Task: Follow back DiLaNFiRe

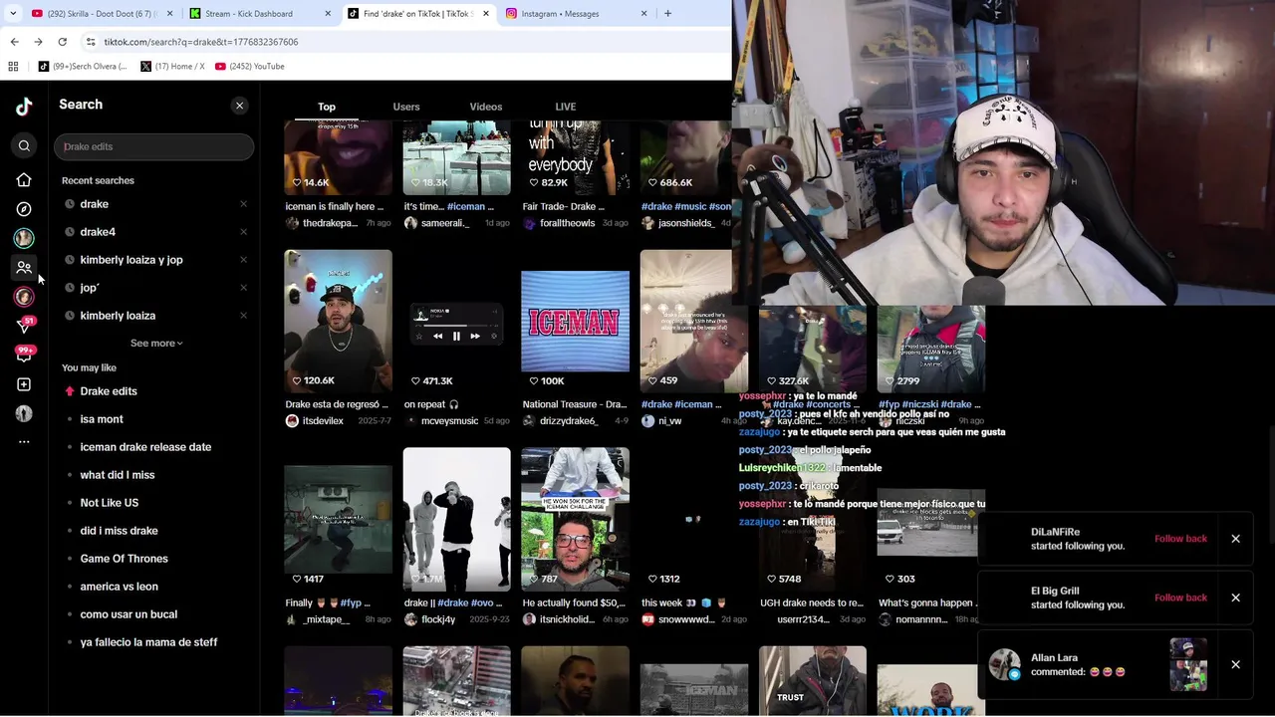Action: [1180, 539]
